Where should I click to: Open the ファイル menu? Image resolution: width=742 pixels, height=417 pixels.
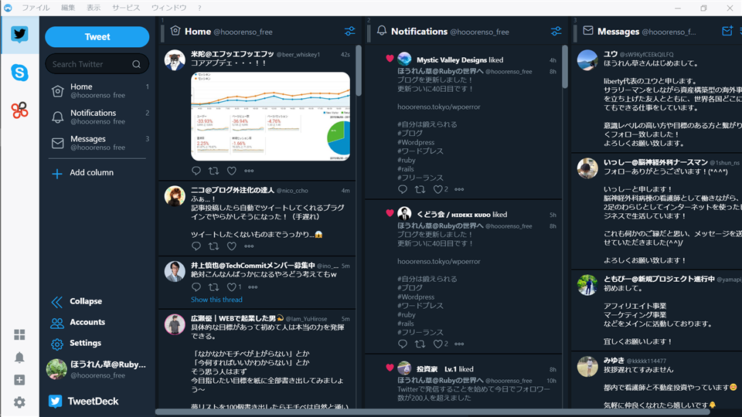(36, 8)
